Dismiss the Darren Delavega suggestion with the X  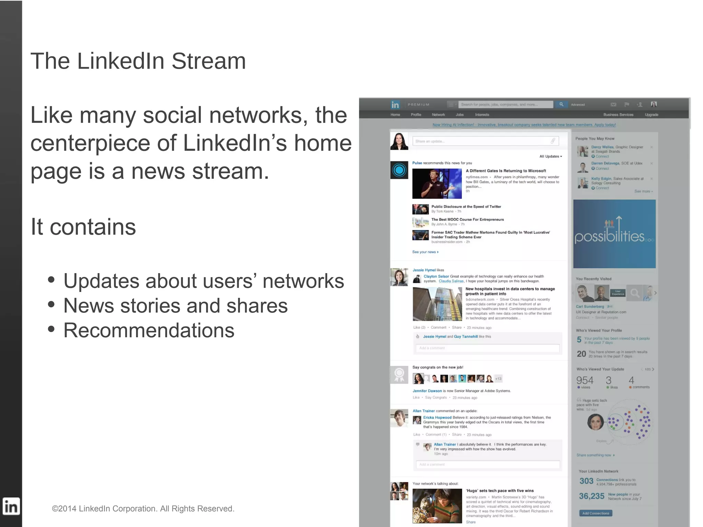coord(652,163)
